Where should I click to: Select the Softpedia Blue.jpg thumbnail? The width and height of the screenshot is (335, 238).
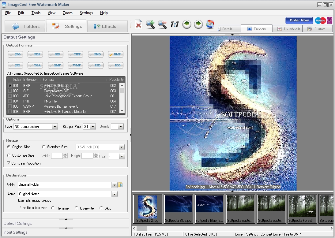point(179,209)
